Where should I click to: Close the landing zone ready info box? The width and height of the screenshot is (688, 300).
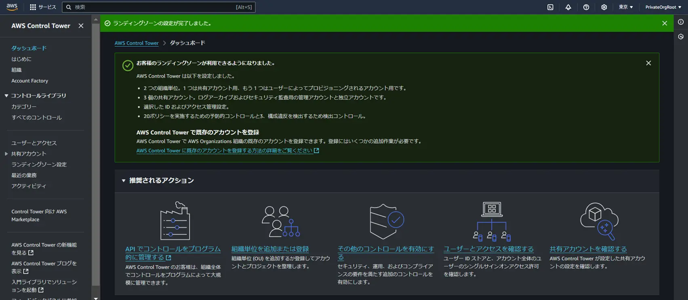point(648,63)
